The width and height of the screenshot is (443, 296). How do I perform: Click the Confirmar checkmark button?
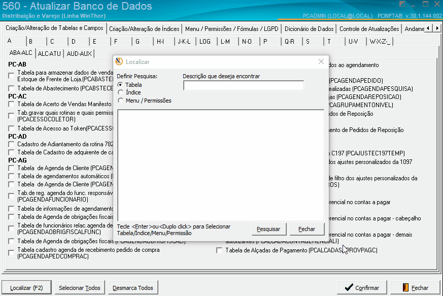[362, 287]
